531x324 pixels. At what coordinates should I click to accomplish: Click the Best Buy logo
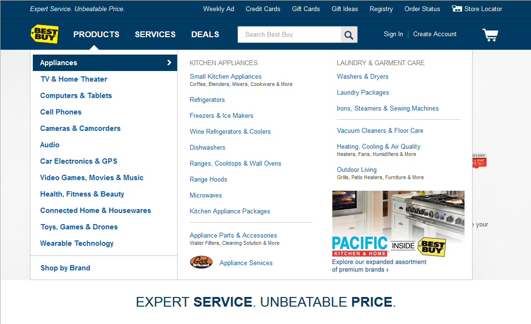point(44,34)
